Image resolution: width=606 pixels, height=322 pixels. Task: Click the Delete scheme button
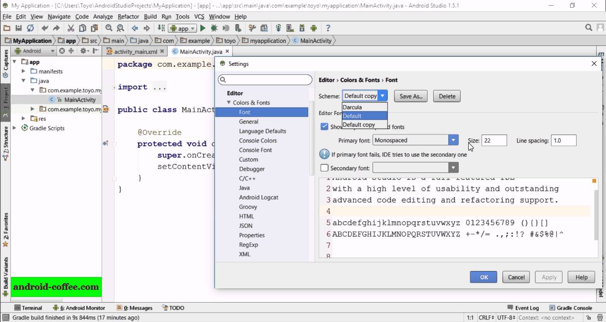point(447,96)
